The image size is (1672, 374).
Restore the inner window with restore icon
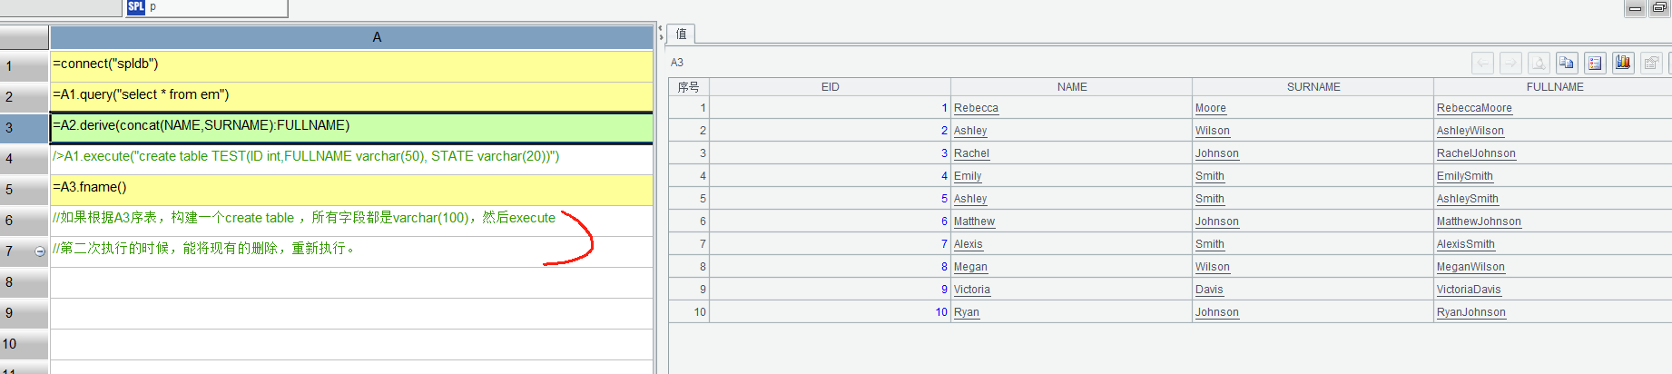pyautogui.click(x=1659, y=7)
